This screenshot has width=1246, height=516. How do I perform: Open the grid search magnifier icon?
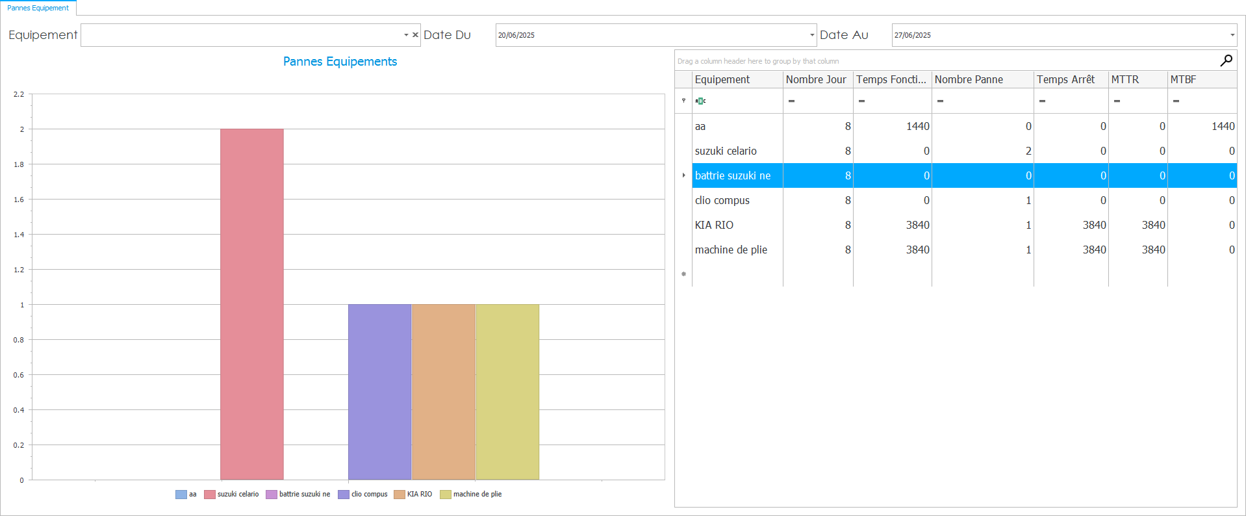[1226, 60]
